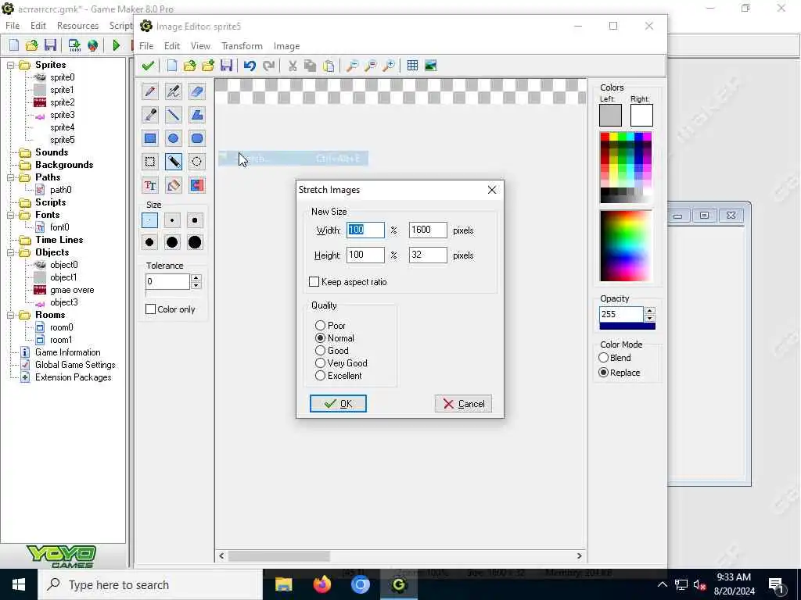
Task: Select sprite3 in the resource tree
Action: click(63, 115)
